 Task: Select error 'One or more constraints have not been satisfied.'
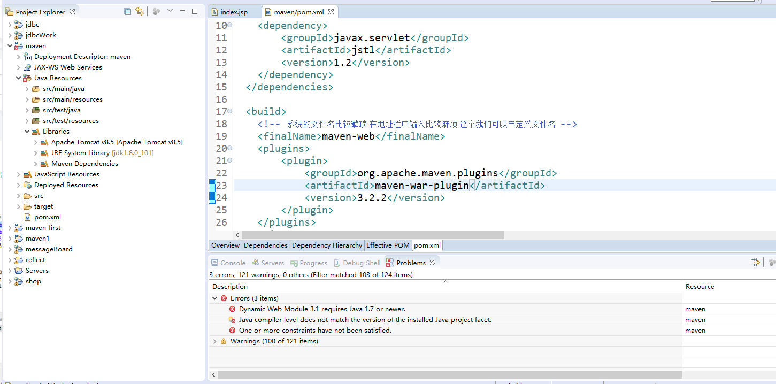click(x=315, y=330)
